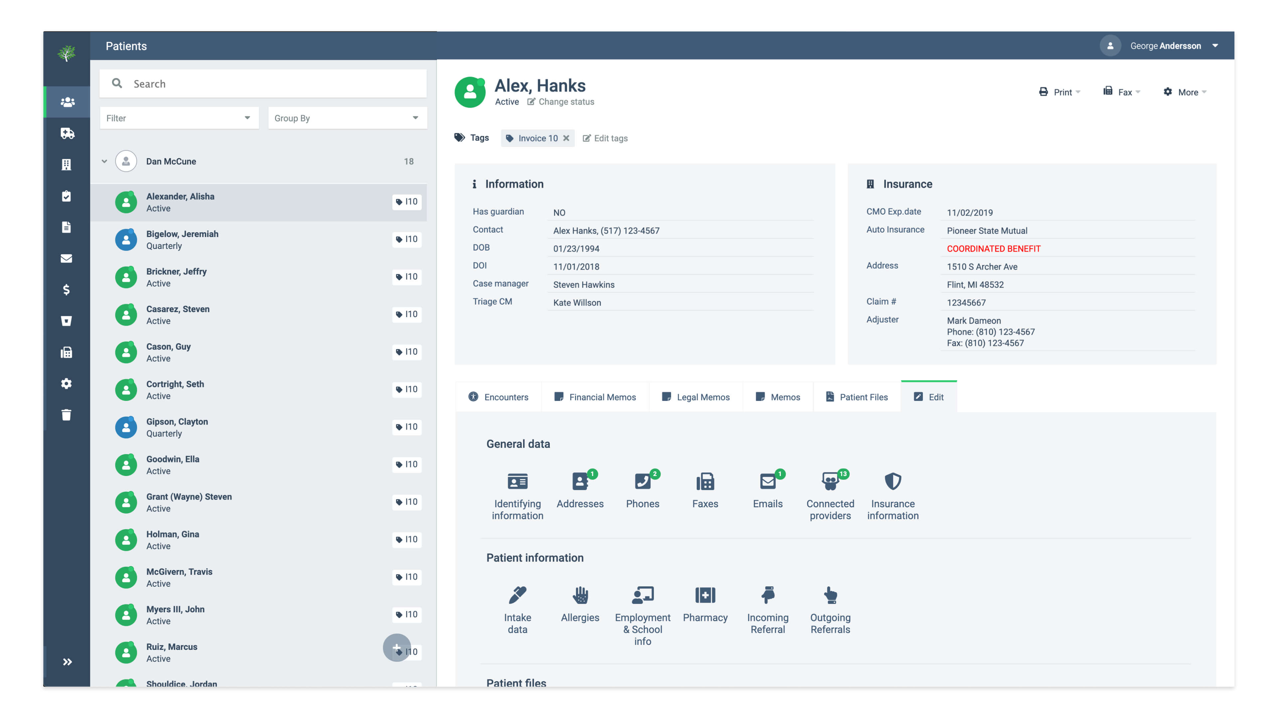
Task: Switch to the Encounters tab
Action: [498, 397]
